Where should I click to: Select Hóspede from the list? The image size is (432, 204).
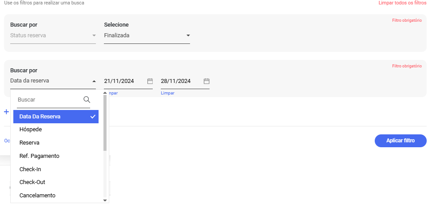(x=31, y=129)
